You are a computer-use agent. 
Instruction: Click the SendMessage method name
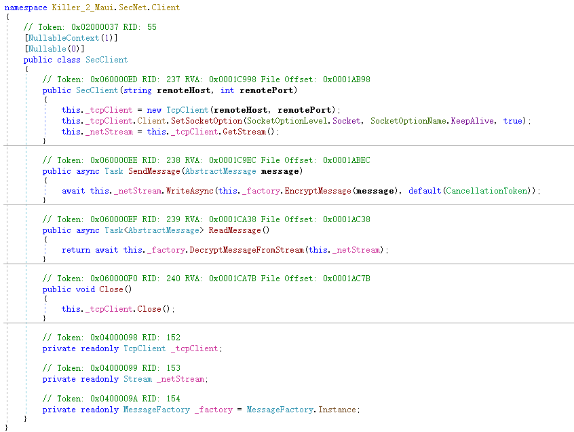click(x=154, y=171)
